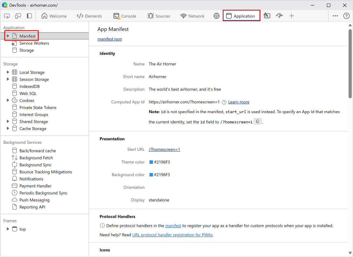
Task: Open the Help question mark icon
Action: point(346,16)
